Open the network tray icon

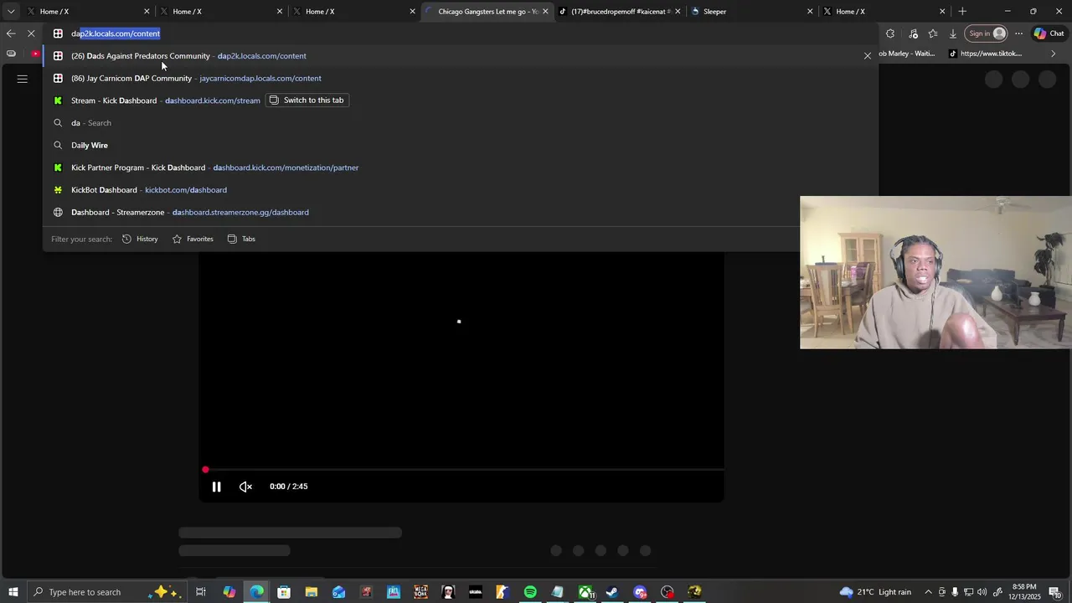point(968,592)
